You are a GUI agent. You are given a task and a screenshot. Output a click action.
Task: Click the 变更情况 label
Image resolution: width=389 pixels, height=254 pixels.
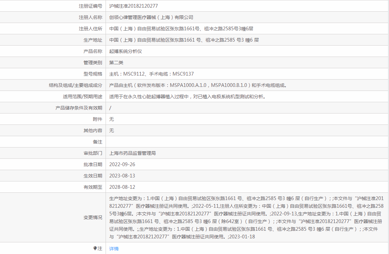coord(93,217)
